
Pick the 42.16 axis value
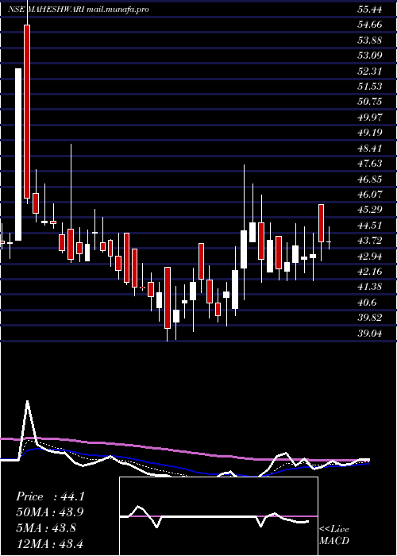click(x=370, y=272)
